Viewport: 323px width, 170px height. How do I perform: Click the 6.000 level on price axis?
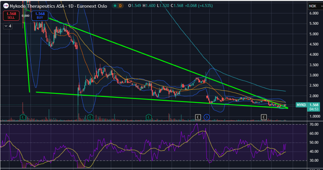pyautogui.click(x=314, y=13)
